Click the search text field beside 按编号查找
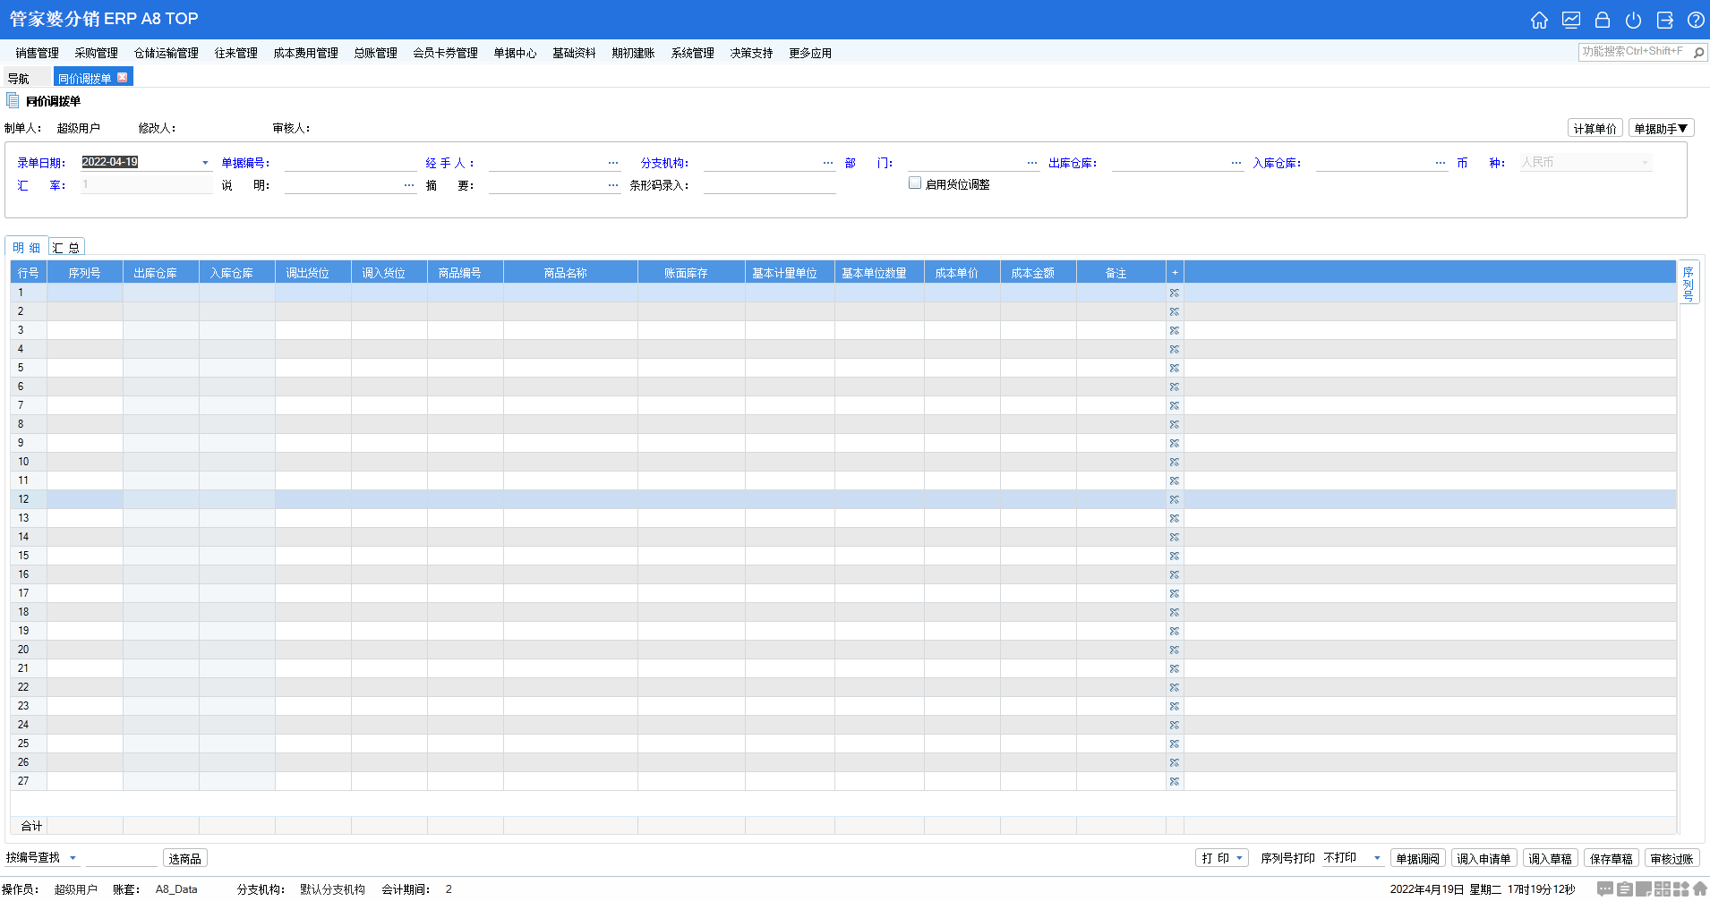 pos(121,858)
